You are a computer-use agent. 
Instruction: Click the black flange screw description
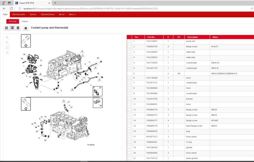point(194,126)
